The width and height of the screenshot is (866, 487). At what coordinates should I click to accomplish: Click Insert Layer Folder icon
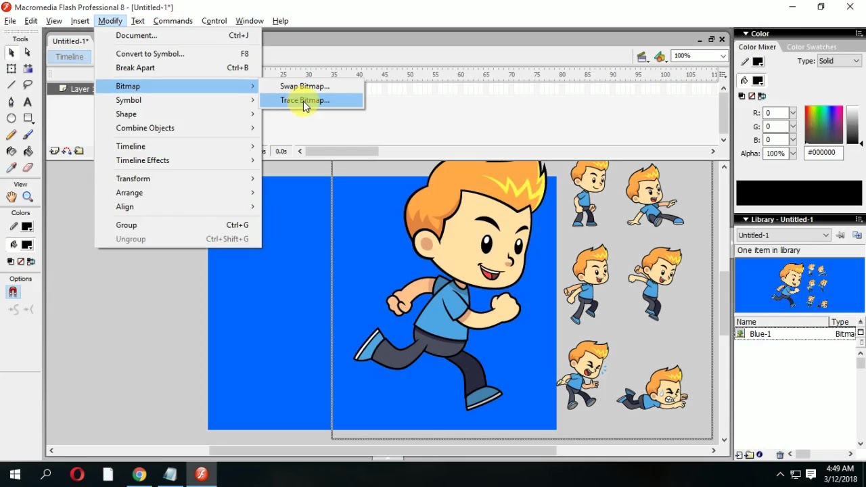pyautogui.click(x=78, y=151)
